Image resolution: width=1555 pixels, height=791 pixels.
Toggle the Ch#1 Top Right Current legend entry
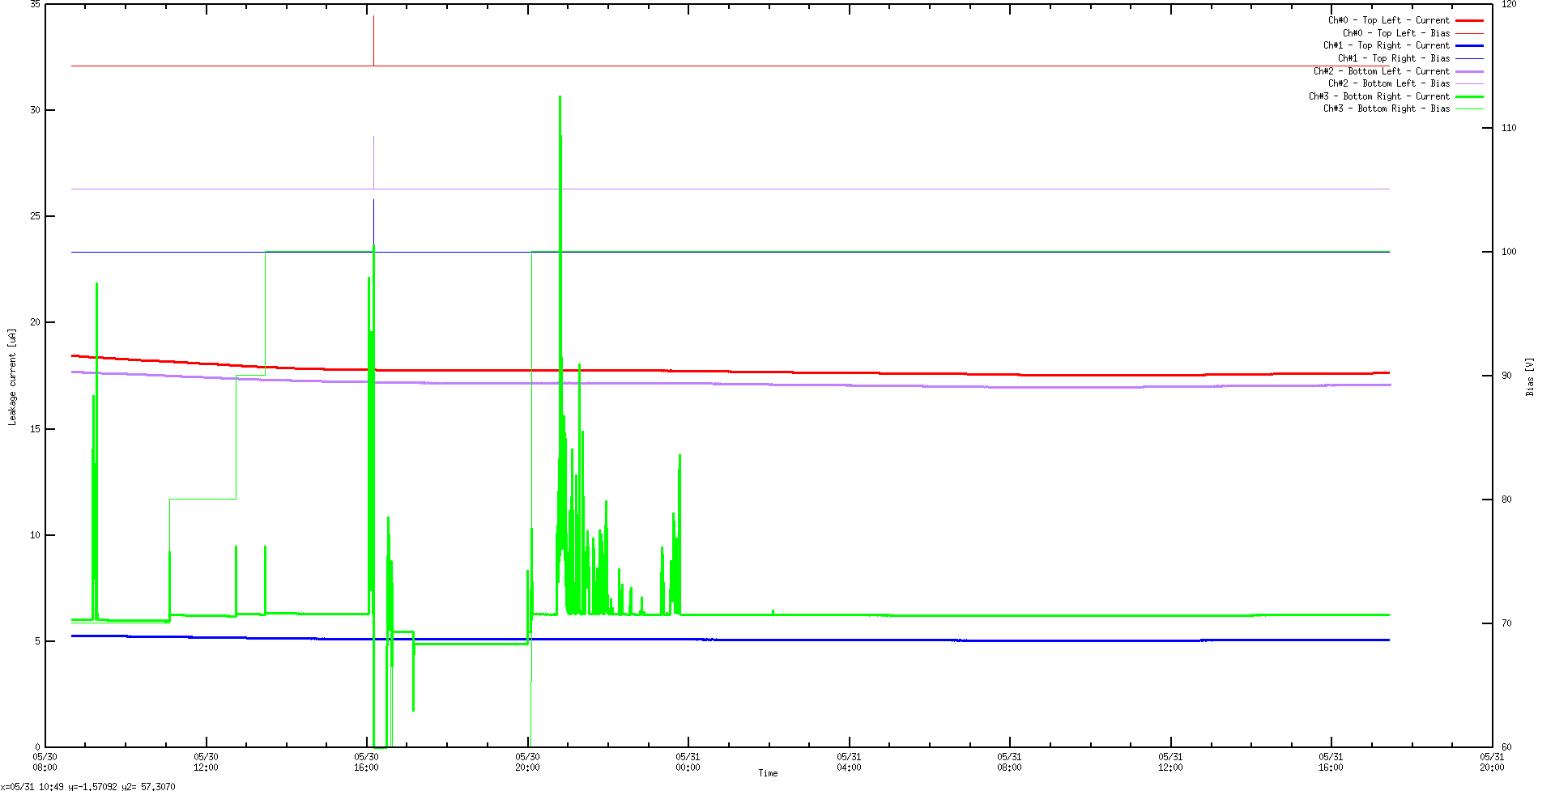1386,45
